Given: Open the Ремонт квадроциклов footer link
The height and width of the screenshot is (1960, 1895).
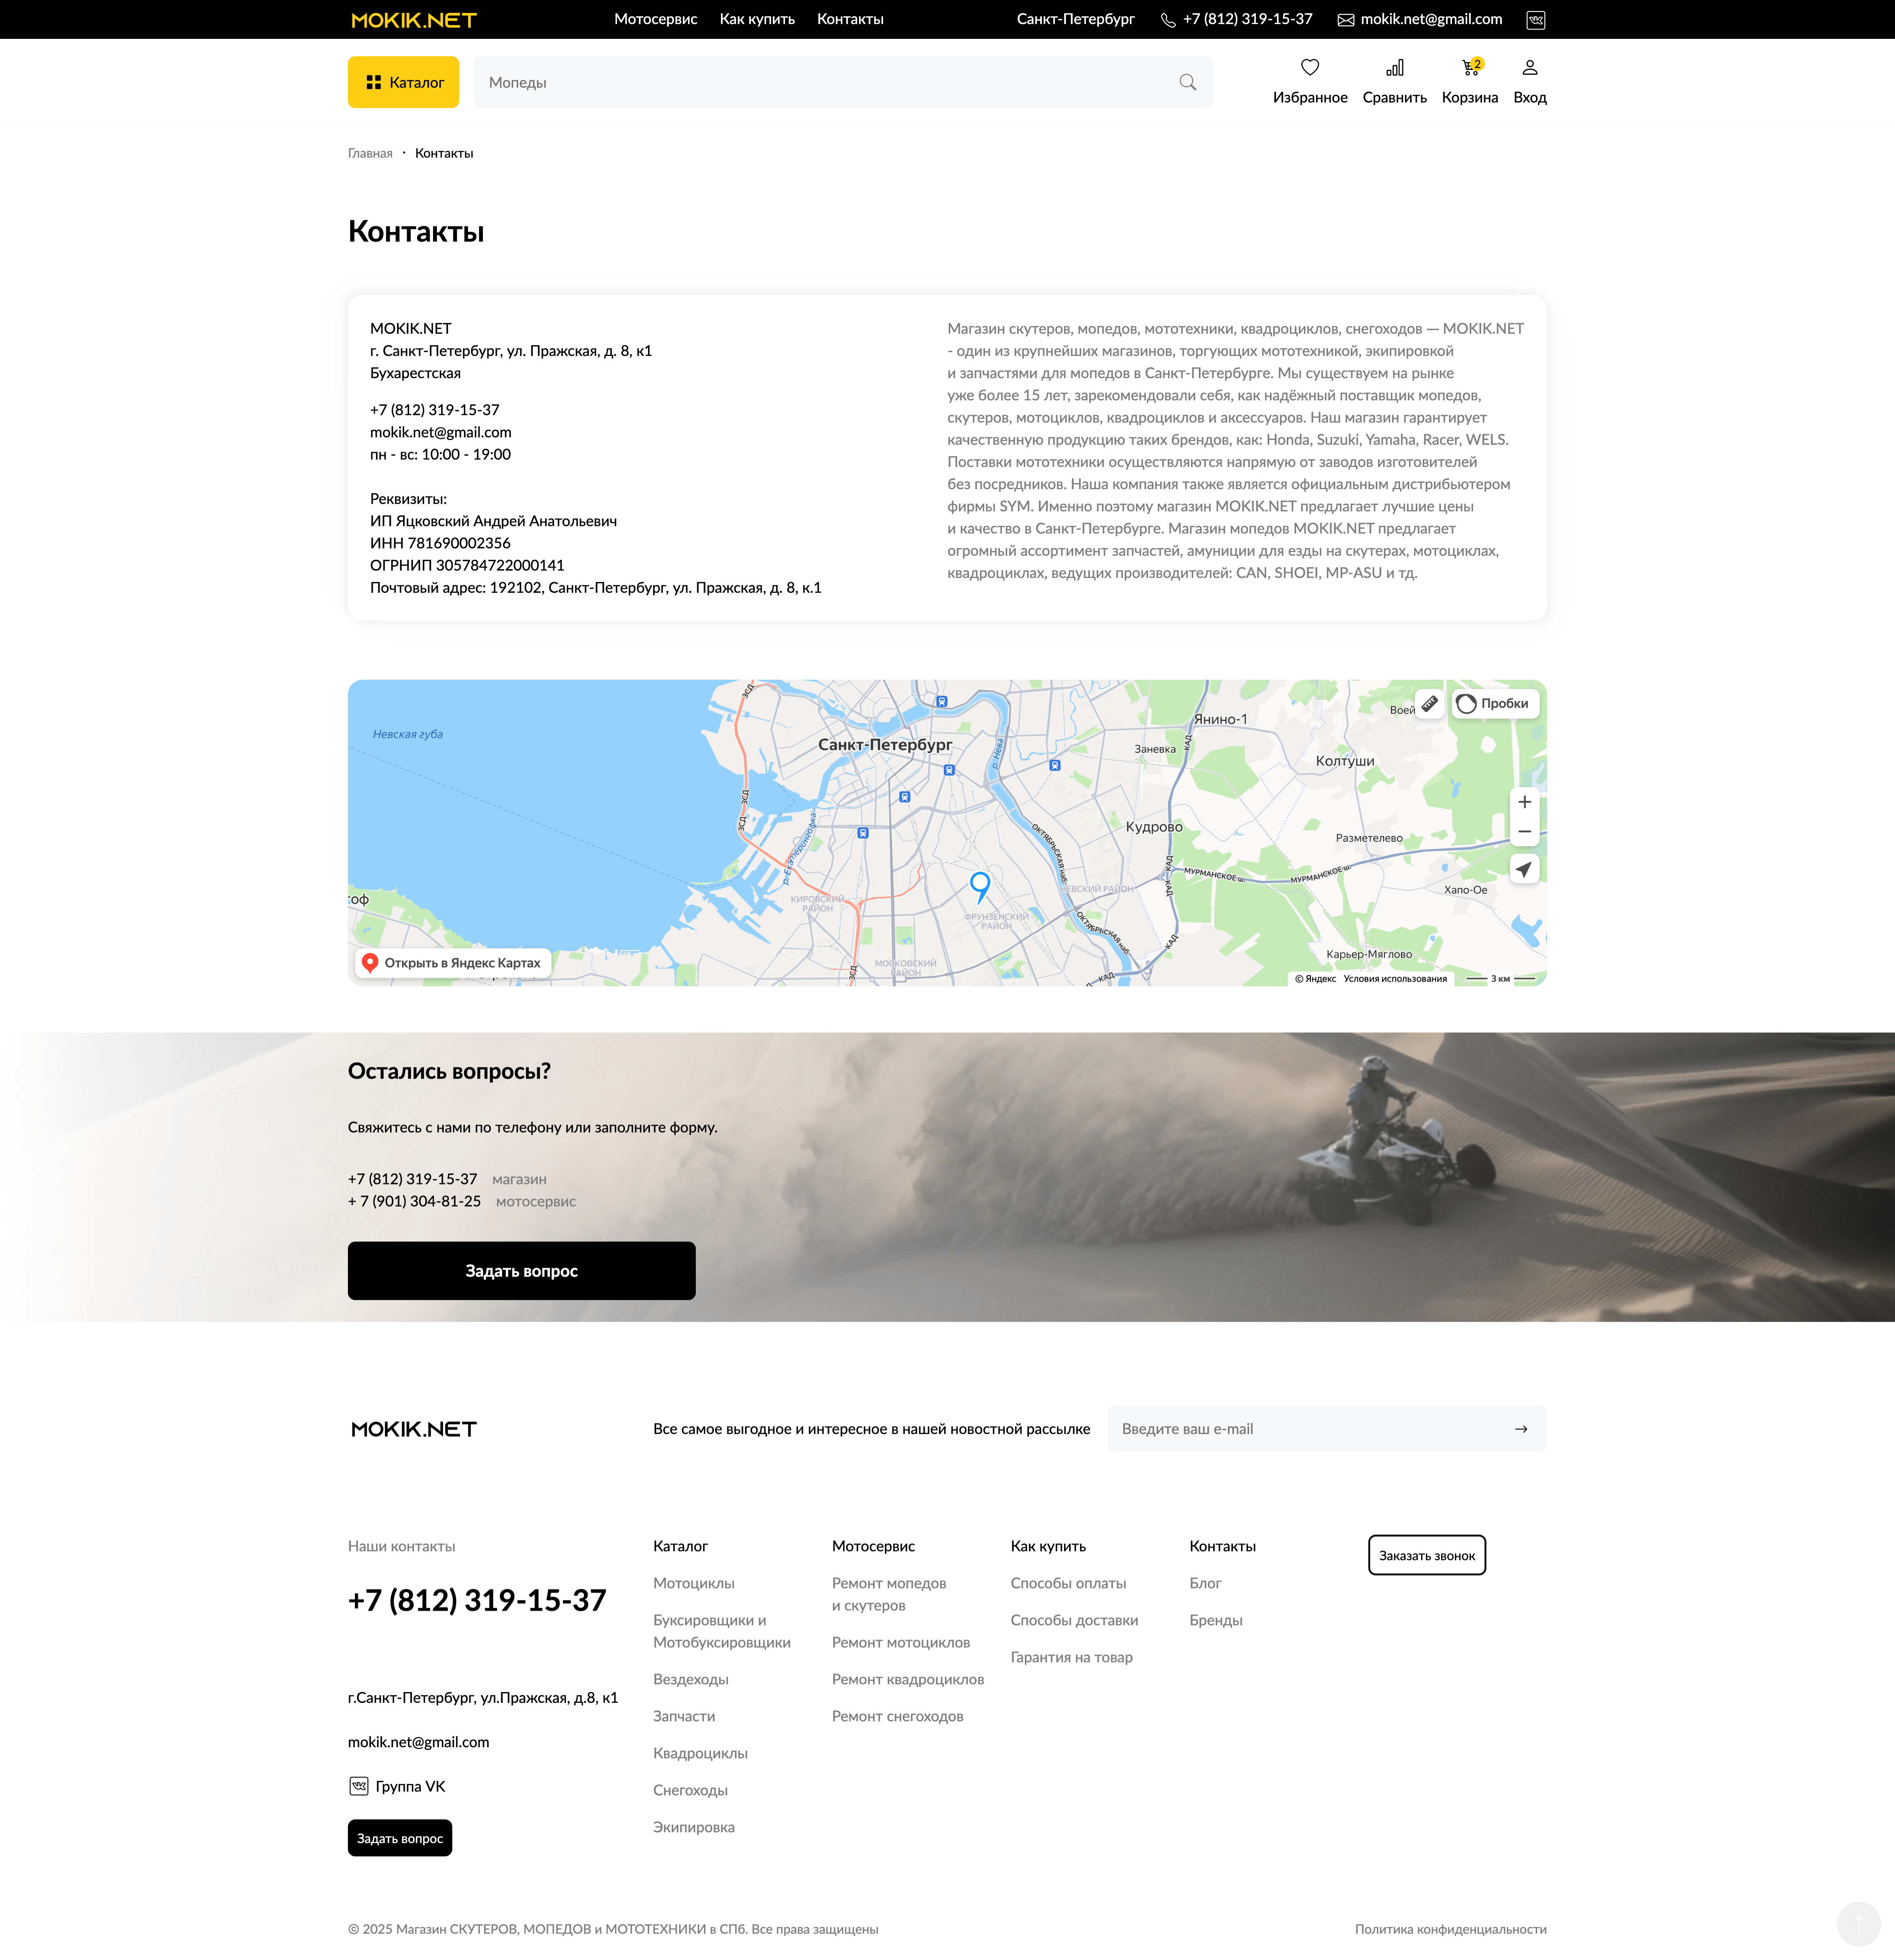Looking at the screenshot, I should pos(908,1679).
